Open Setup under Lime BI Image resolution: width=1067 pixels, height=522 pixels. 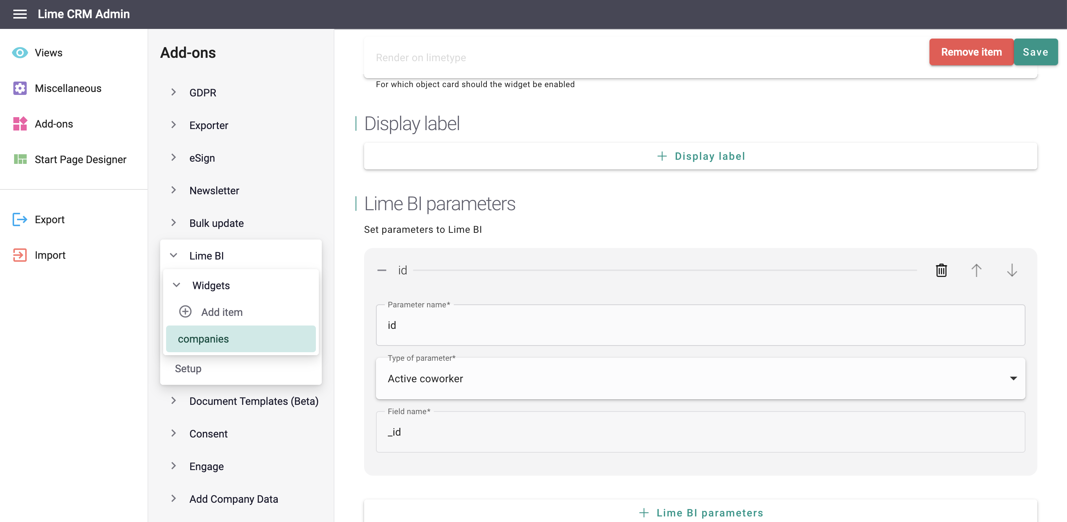click(x=188, y=368)
